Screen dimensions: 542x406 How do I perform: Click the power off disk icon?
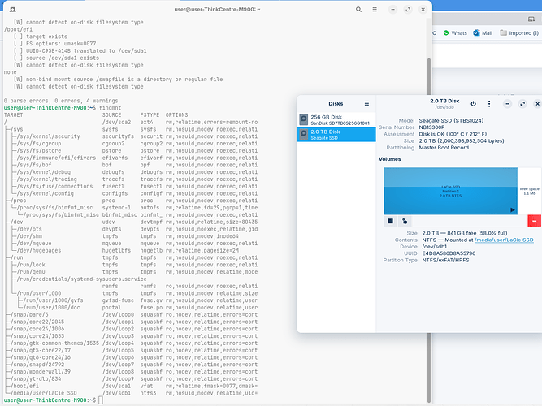[473, 104]
